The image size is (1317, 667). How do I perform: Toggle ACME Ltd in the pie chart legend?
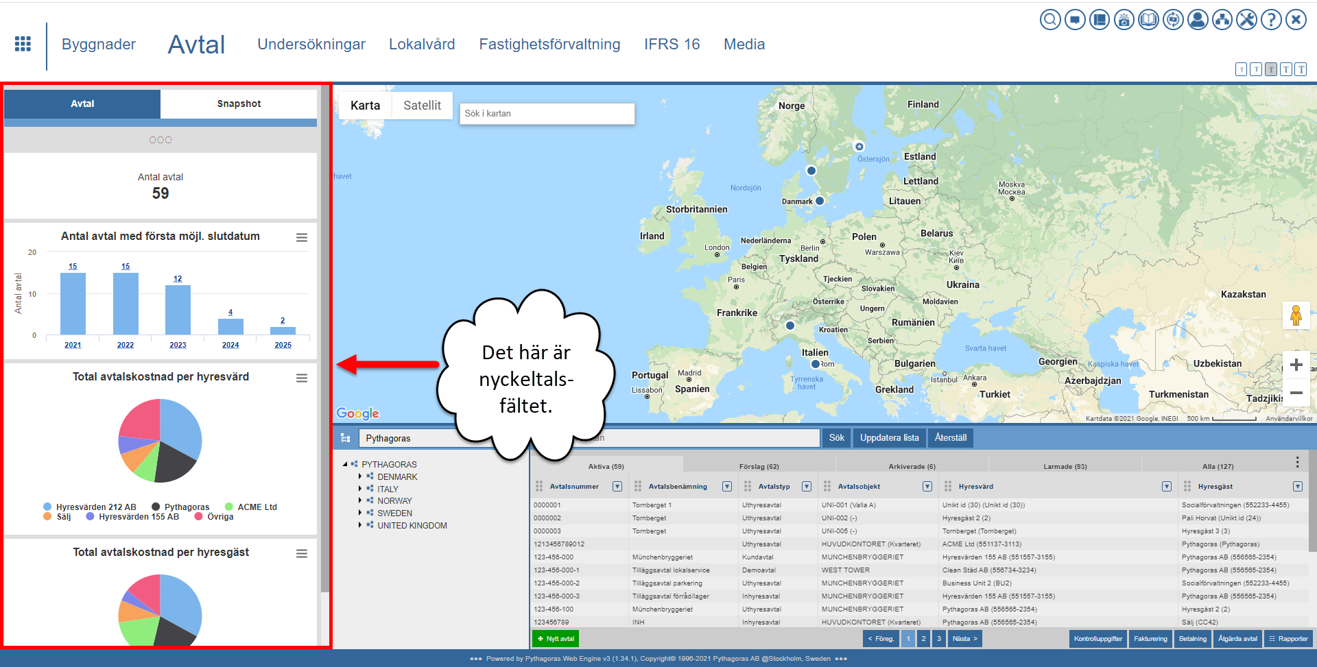pos(250,507)
